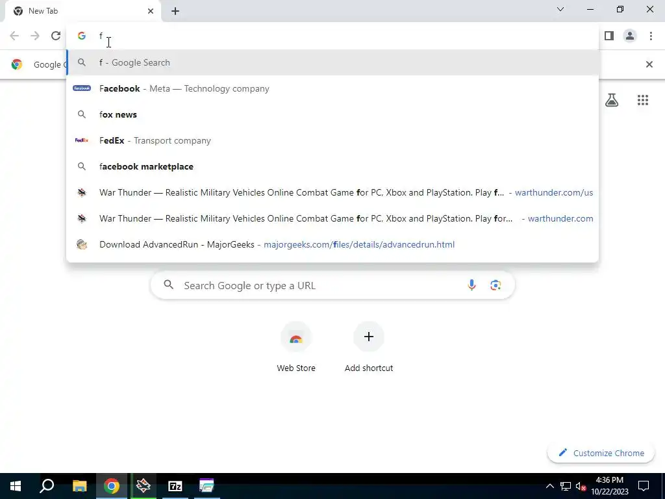Click the browser back arrow
This screenshot has height=499, width=665.
tap(14, 36)
